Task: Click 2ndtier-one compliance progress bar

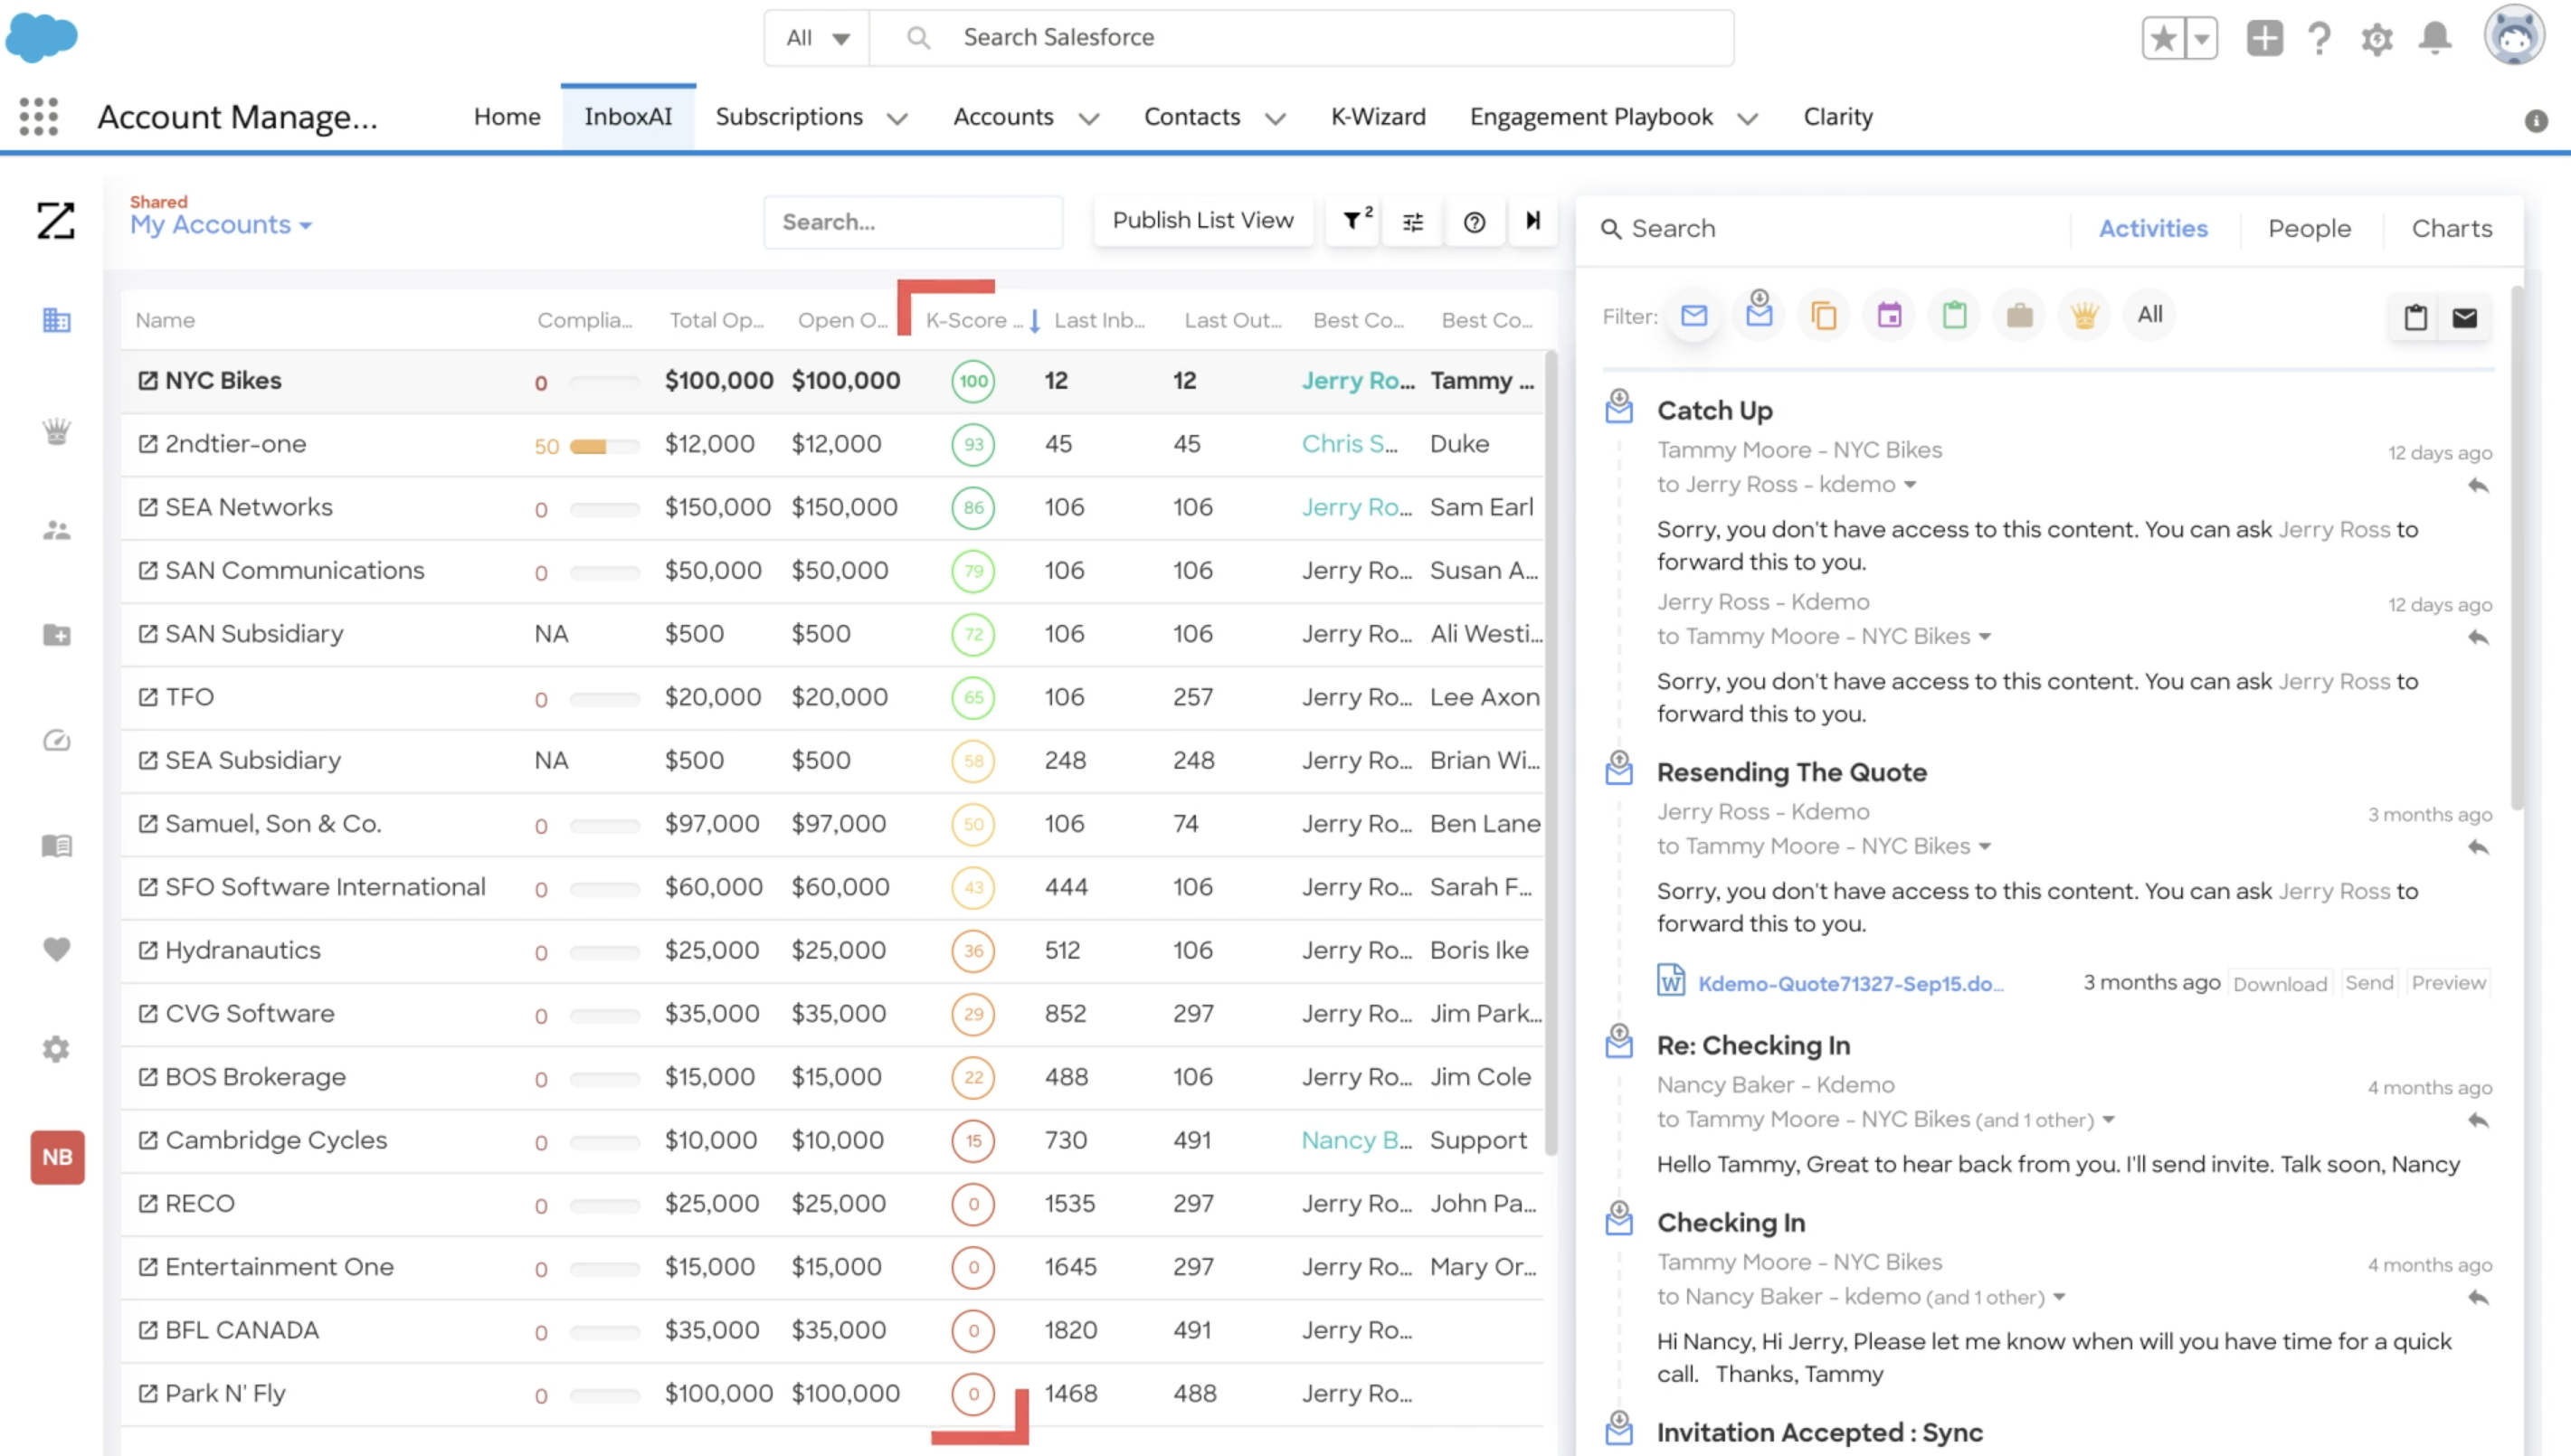Action: (x=604, y=447)
